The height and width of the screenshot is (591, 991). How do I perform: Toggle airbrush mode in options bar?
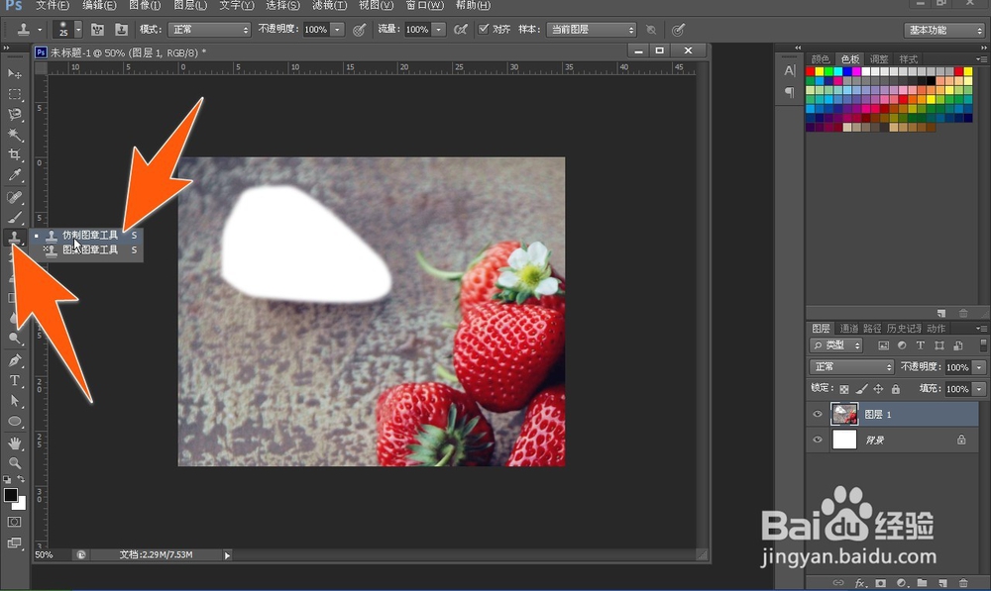coord(460,30)
